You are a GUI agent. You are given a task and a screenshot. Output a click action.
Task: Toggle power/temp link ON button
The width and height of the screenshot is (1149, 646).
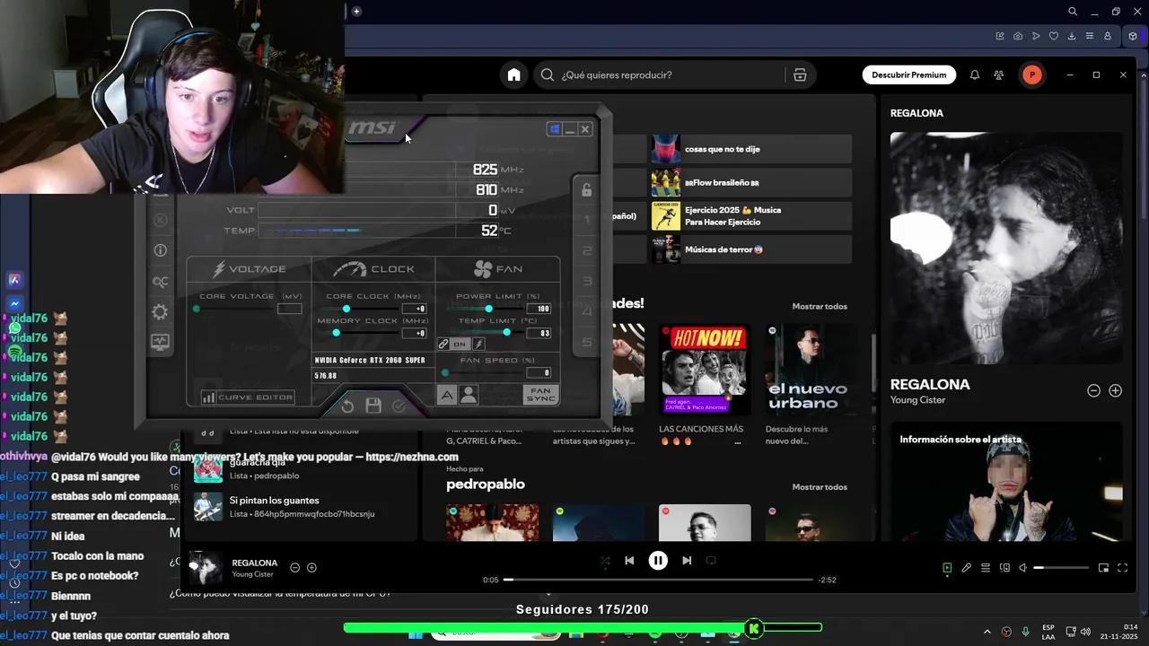pos(459,345)
